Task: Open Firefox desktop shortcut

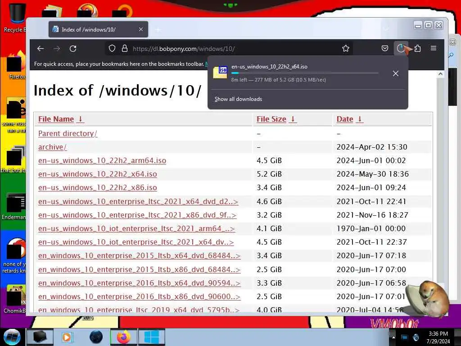Action: 16,65
